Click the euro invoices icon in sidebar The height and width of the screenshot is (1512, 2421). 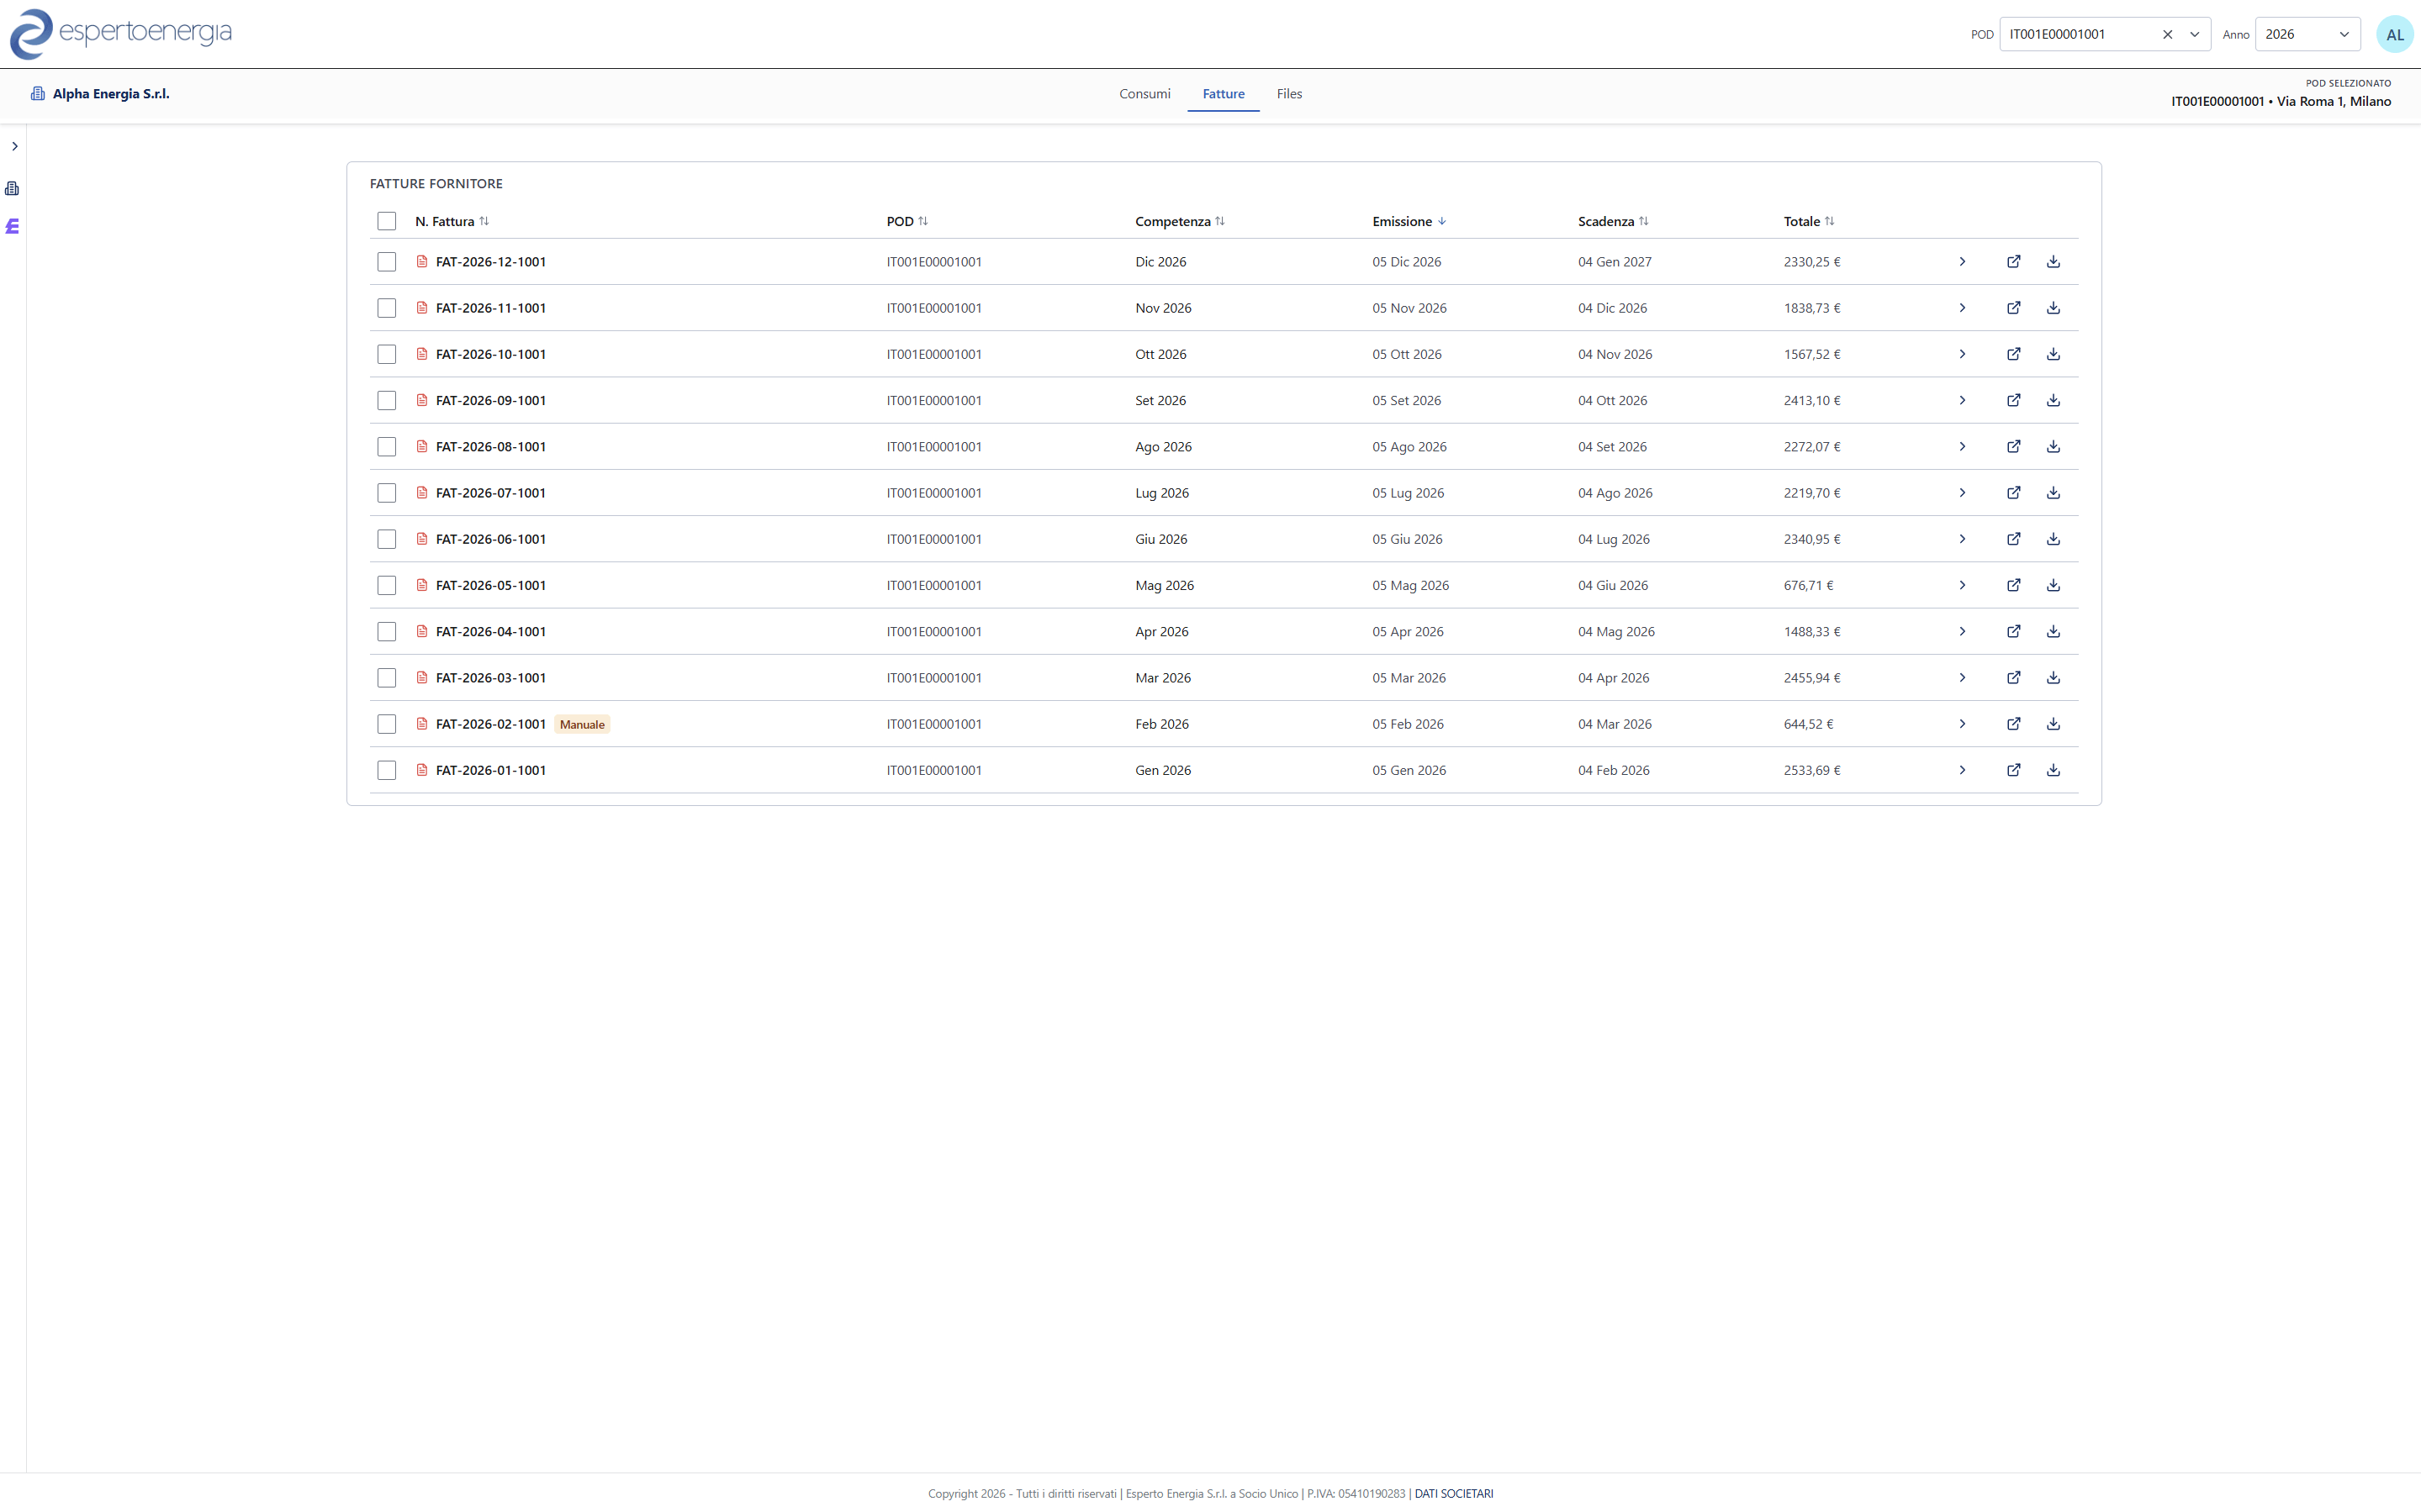(x=12, y=227)
